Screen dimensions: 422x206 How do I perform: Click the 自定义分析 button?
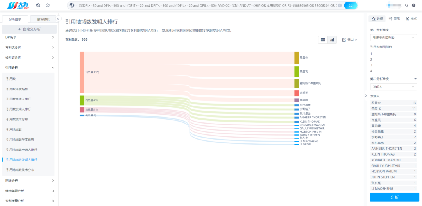29,29
